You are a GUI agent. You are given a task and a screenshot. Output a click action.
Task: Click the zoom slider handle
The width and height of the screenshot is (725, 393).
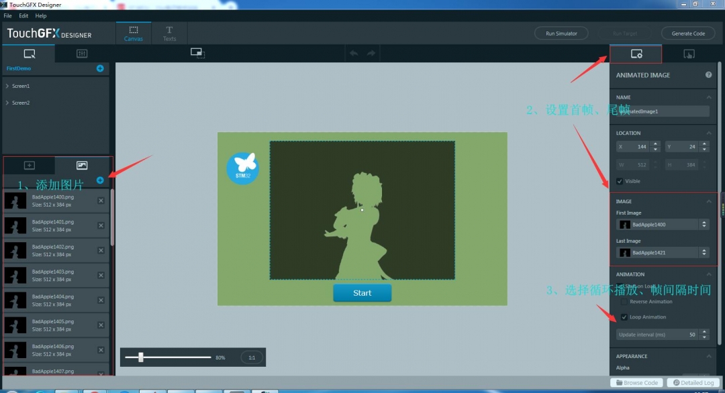tap(140, 357)
